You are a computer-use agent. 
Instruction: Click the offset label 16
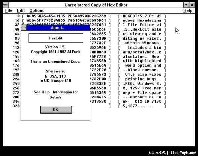coord(17,20)
